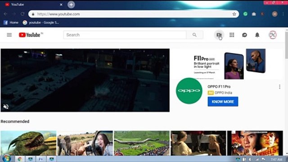
Task: Open the YouTube hamburger guide menu
Action: tap(9, 35)
